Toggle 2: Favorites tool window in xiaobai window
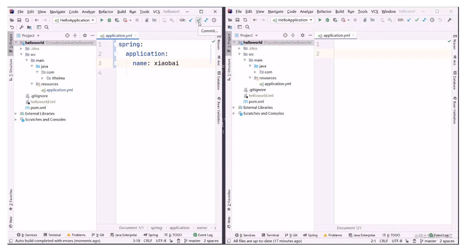 click(11, 200)
